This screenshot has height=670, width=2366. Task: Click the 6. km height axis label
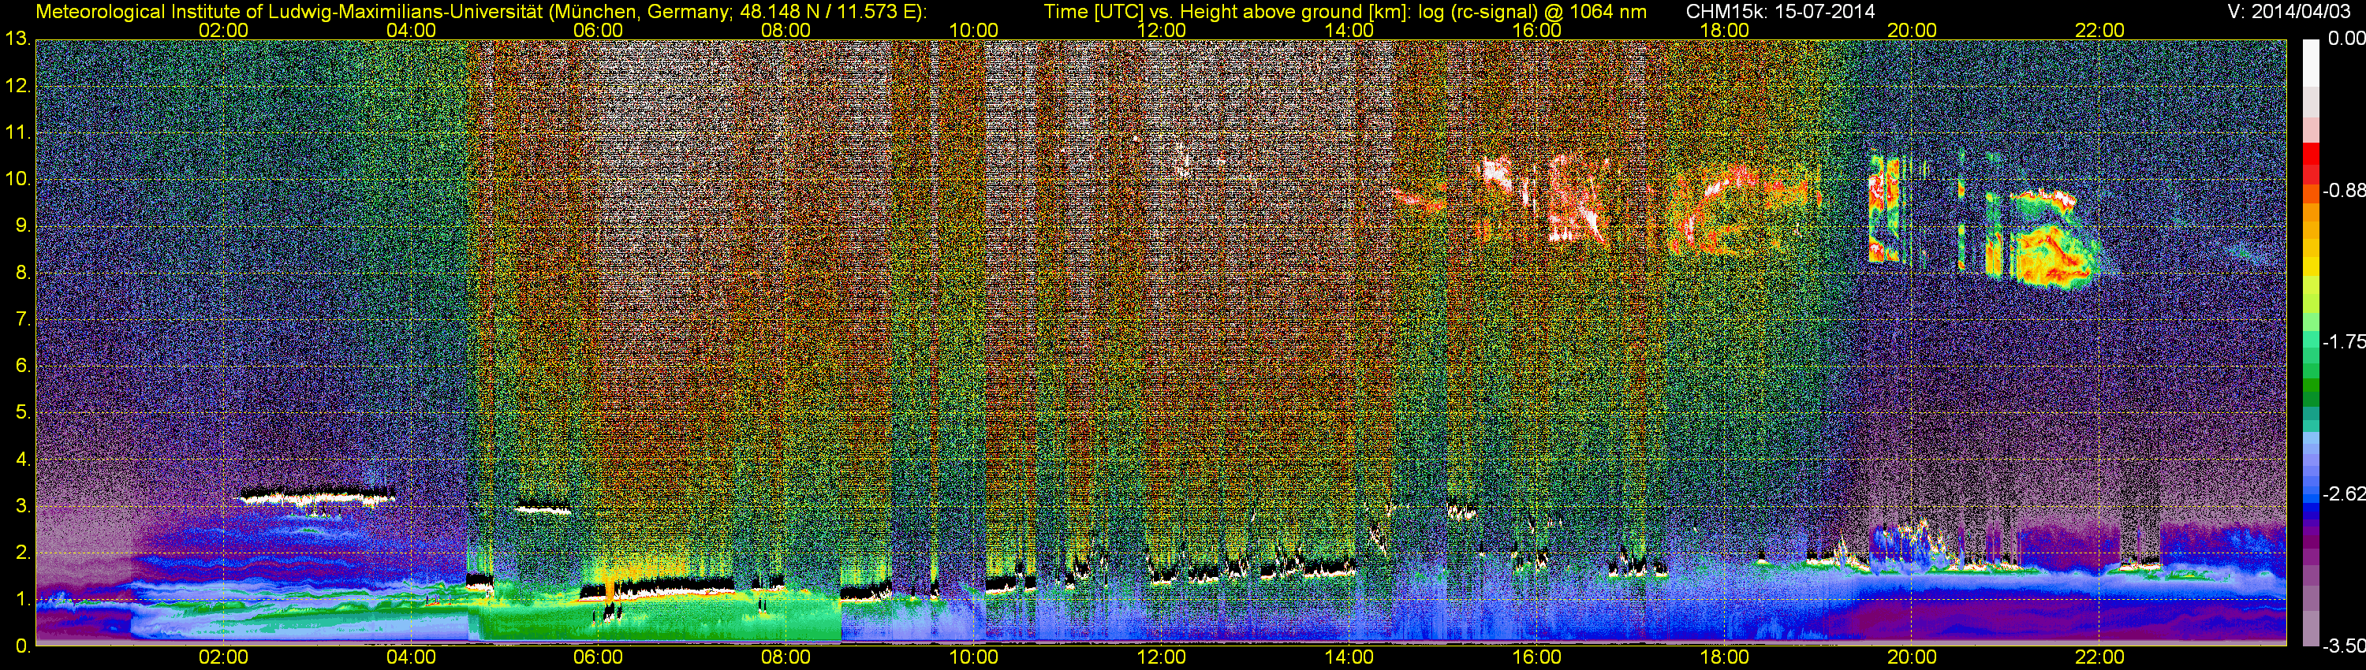click(22, 367)
